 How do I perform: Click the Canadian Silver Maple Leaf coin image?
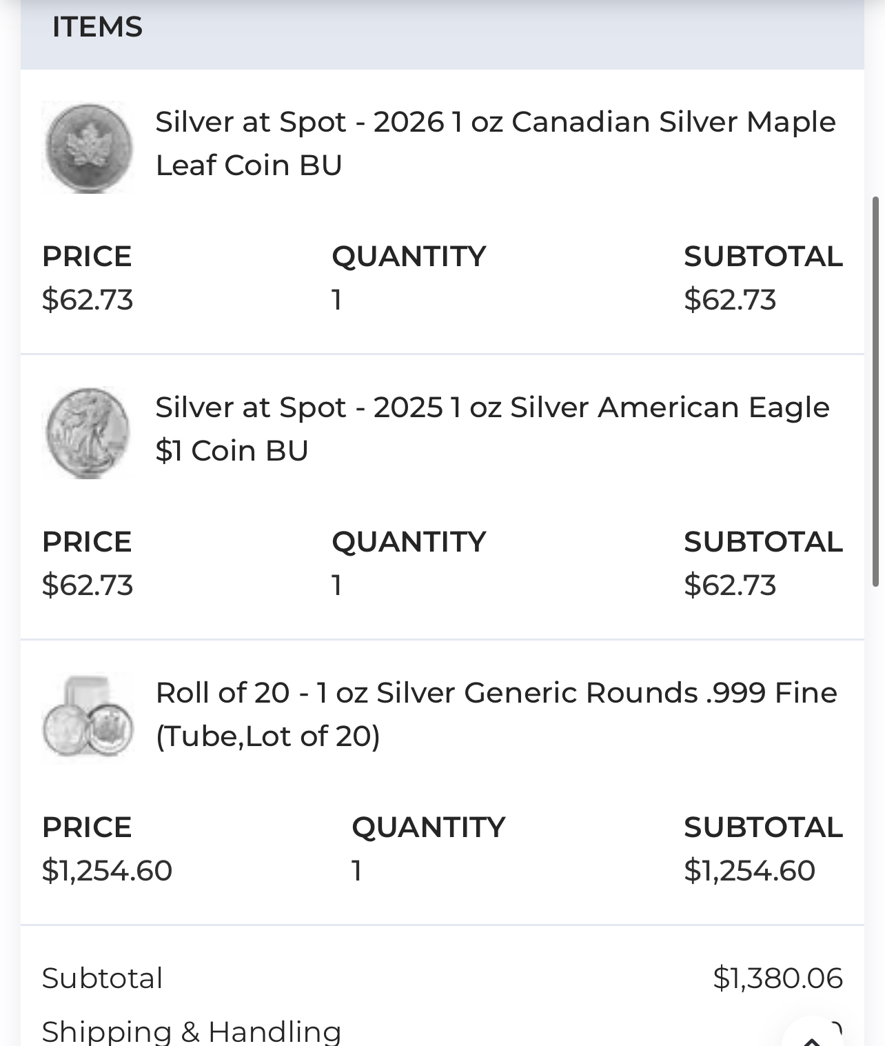[x=88, y=147]
